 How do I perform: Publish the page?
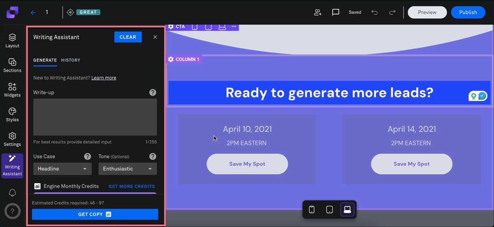click(468, 12)
